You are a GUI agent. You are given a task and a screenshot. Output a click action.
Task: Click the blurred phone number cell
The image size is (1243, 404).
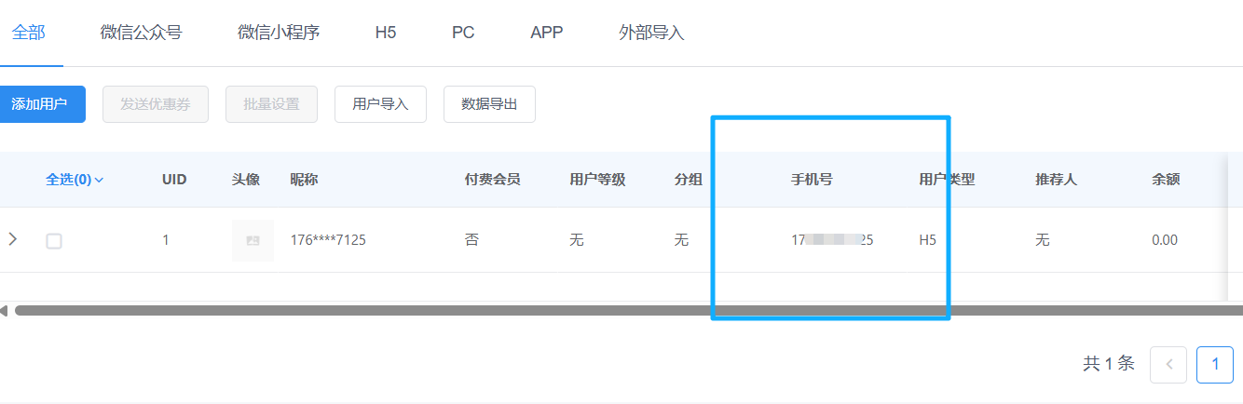(x=832, y=240)
